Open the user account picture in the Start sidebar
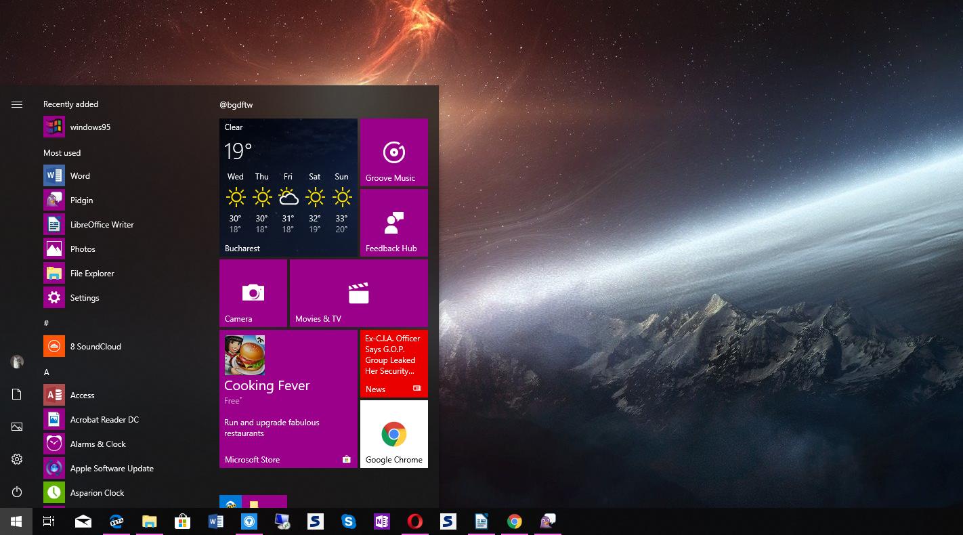This screenshot has width=963, height=535. click(x=17, y=362)
